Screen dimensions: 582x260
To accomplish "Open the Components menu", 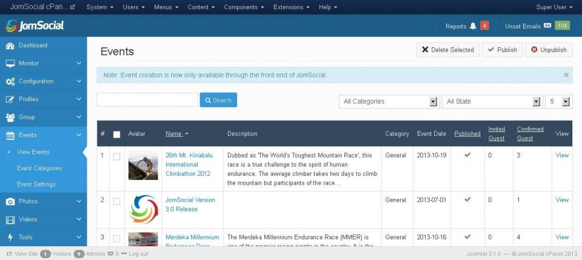I will pos(244,7).
